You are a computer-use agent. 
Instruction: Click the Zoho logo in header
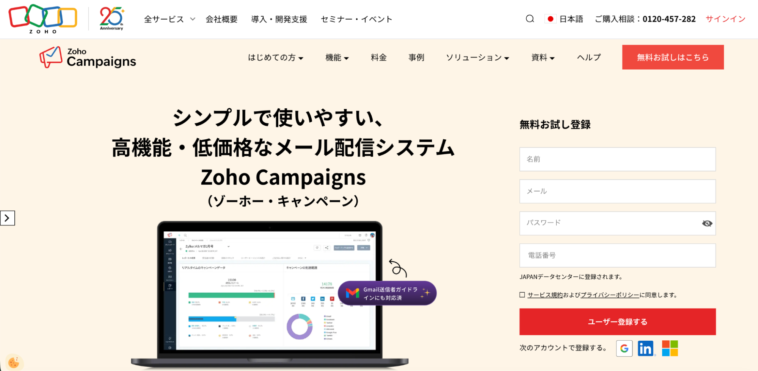[43, 18]
